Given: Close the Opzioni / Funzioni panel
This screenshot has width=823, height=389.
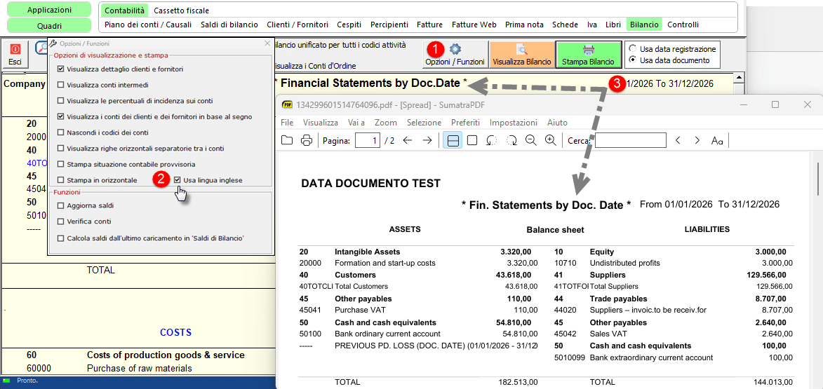Looking at the screenshot, I should click(x=267, y=44).
